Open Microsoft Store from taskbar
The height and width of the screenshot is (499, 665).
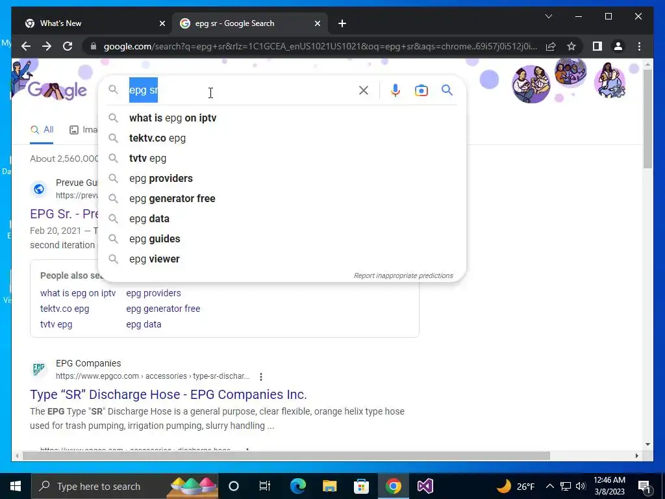point(361,486)
